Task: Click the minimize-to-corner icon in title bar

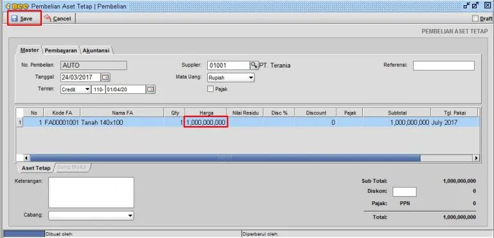Action: 466,5
